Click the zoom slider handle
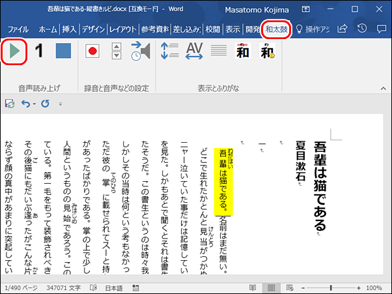The width and height of the screenshot is (392, 294). tap(331, 288)
